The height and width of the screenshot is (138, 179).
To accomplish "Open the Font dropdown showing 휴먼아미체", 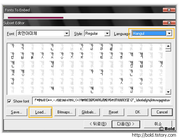I will (67, 33).
